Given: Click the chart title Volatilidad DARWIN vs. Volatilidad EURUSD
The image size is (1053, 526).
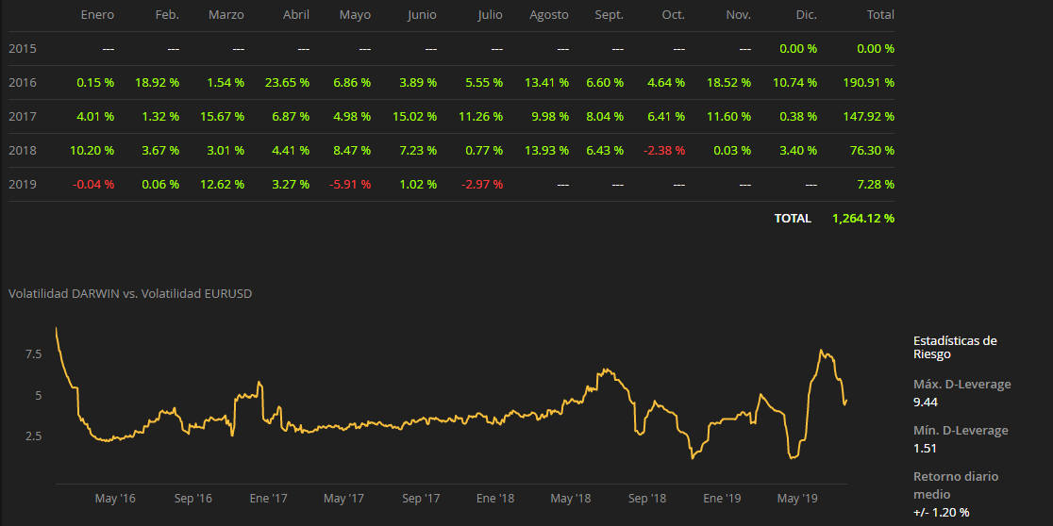Looking at the screenshot, I should [130, 293].
